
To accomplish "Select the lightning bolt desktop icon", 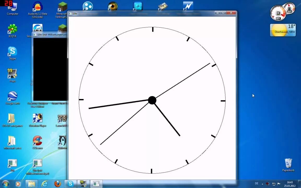I will click(x=188, y=6).
